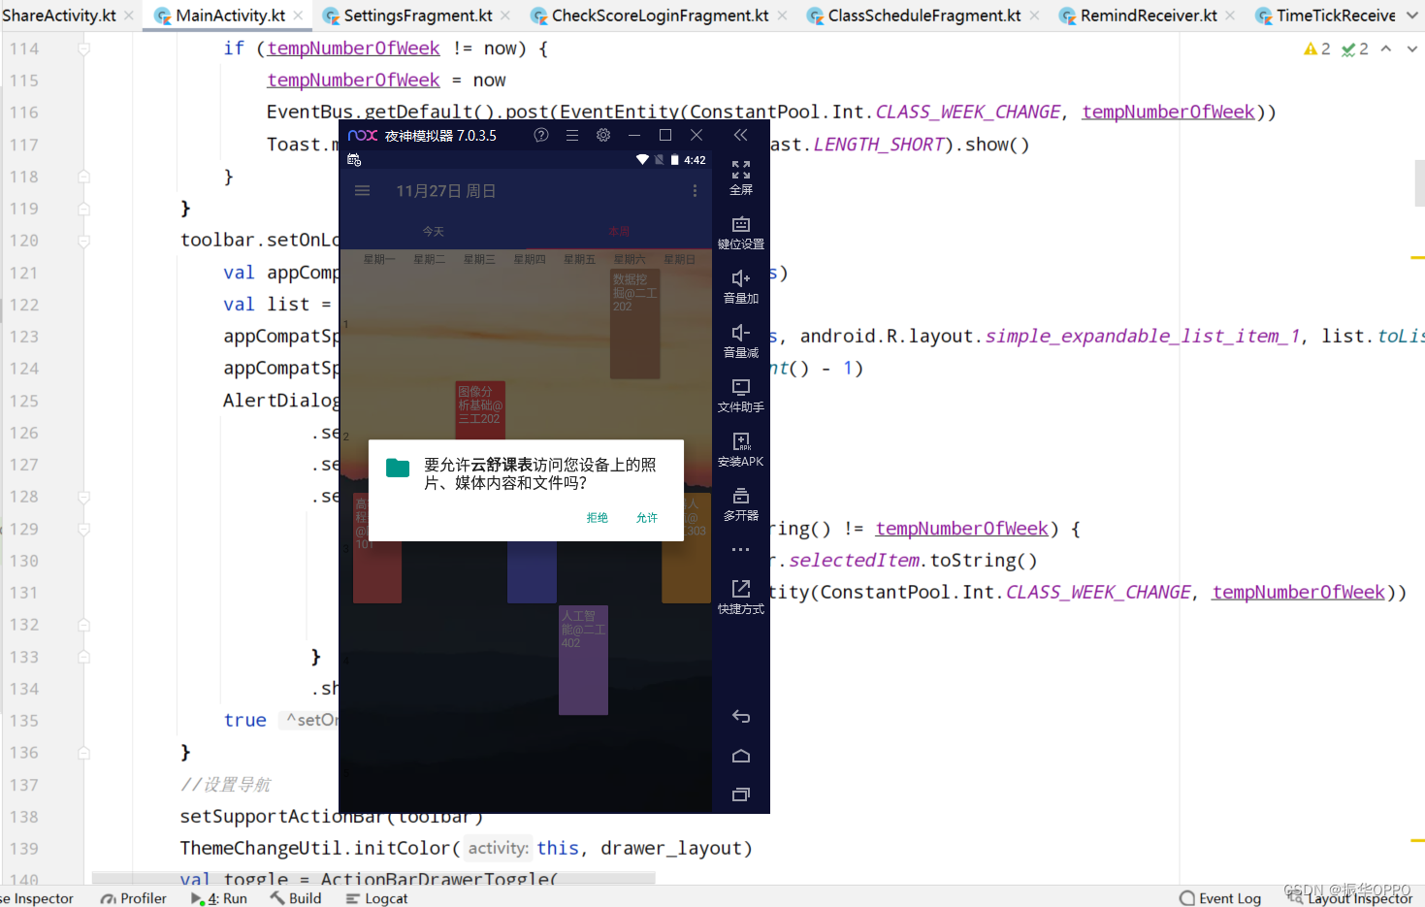This screenshot has width=1425, height=907.
Task: Toggle fold marker at line 129
Action: pos(84,529)
